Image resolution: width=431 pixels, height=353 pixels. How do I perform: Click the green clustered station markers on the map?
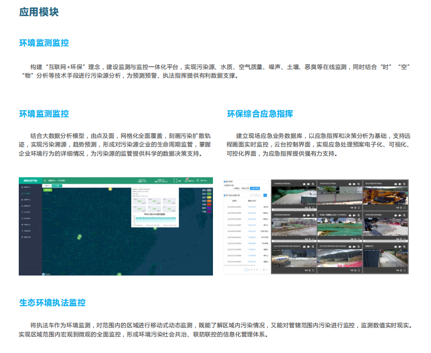(x=79, y=237)
